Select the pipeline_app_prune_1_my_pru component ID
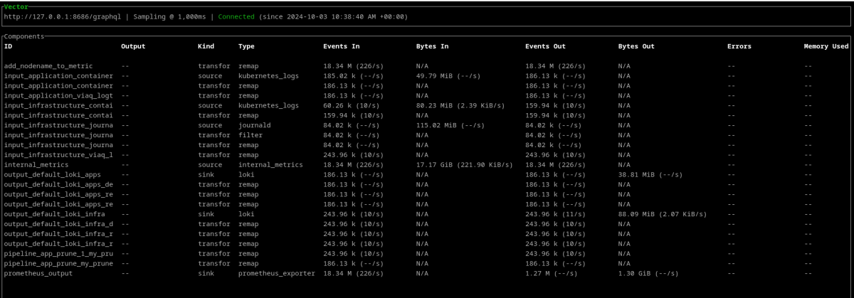Image resolution: width=854 pixels, height=298 pixels. (x=58, y=253)
